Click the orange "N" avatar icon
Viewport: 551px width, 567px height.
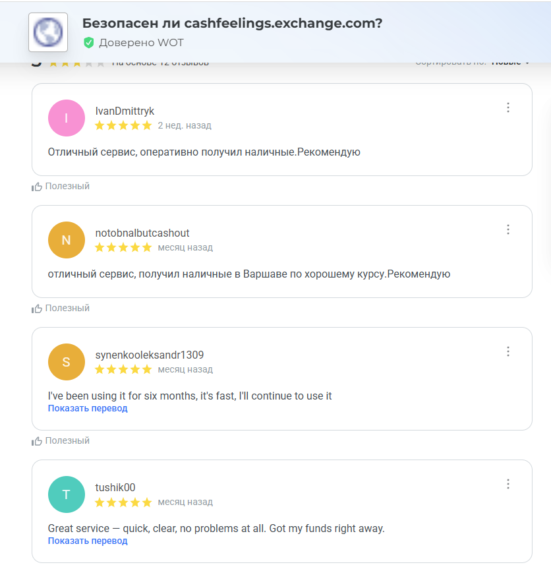coord(67,240)
